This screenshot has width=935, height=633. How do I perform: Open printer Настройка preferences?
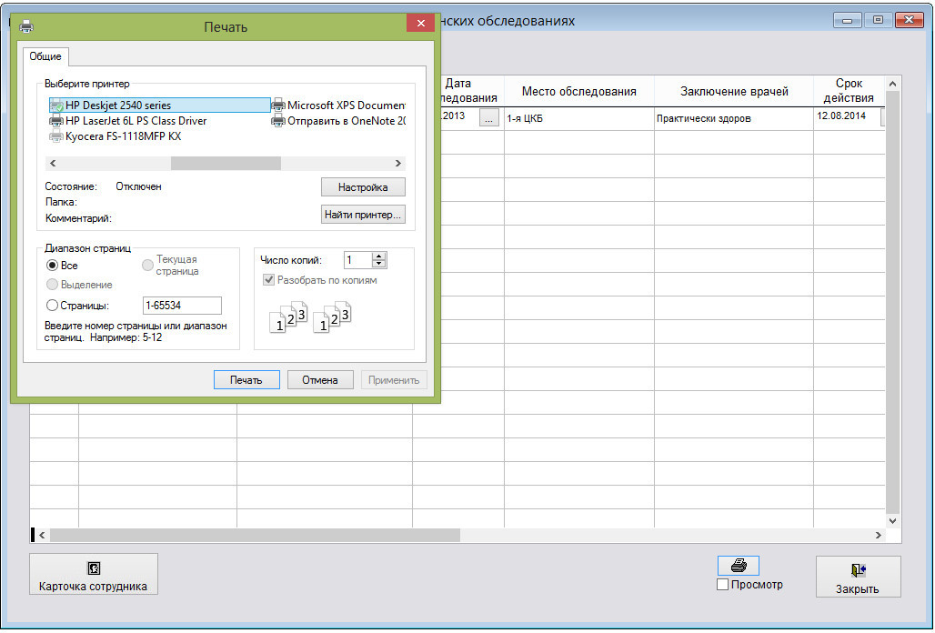(363, 187)
